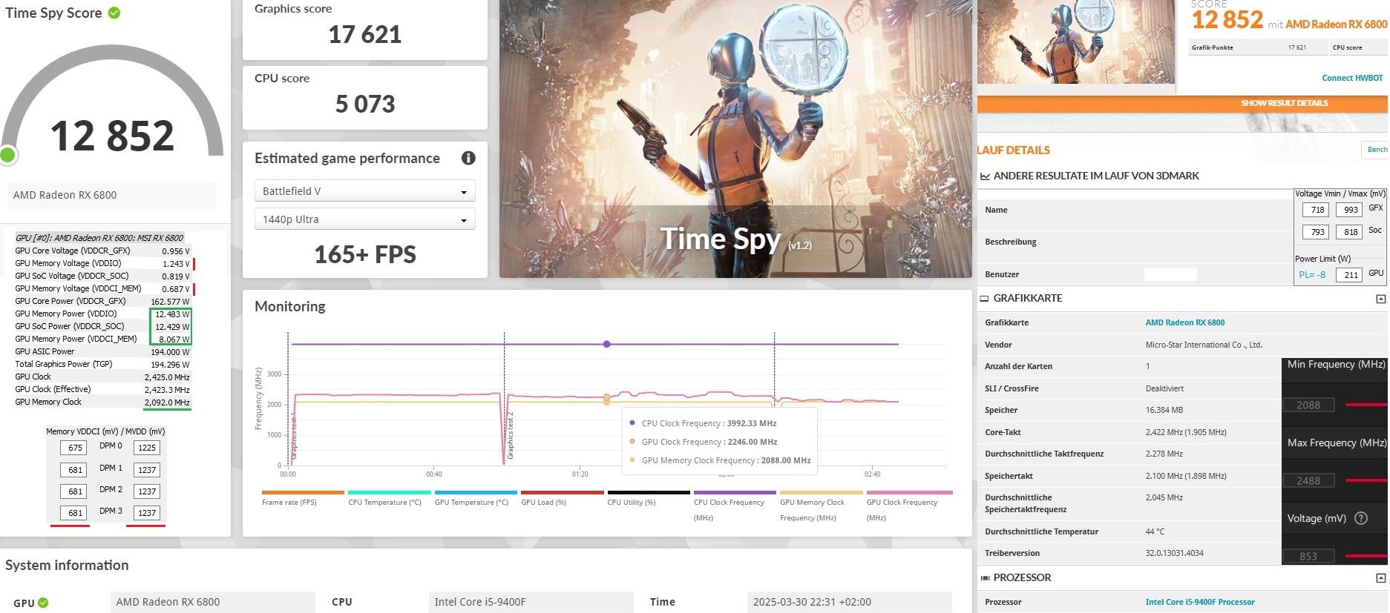Click the Bench button by Lauf Details
Screen dimensions: 1390x613
[1375, 150]
